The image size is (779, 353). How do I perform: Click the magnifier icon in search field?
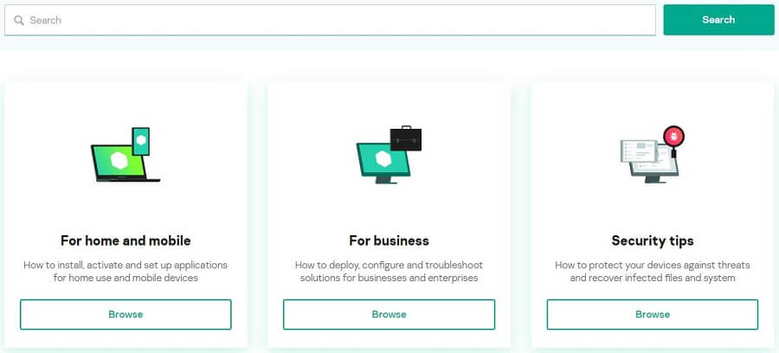point(19,21)
